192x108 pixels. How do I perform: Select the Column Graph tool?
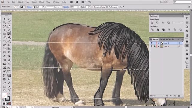9,60
